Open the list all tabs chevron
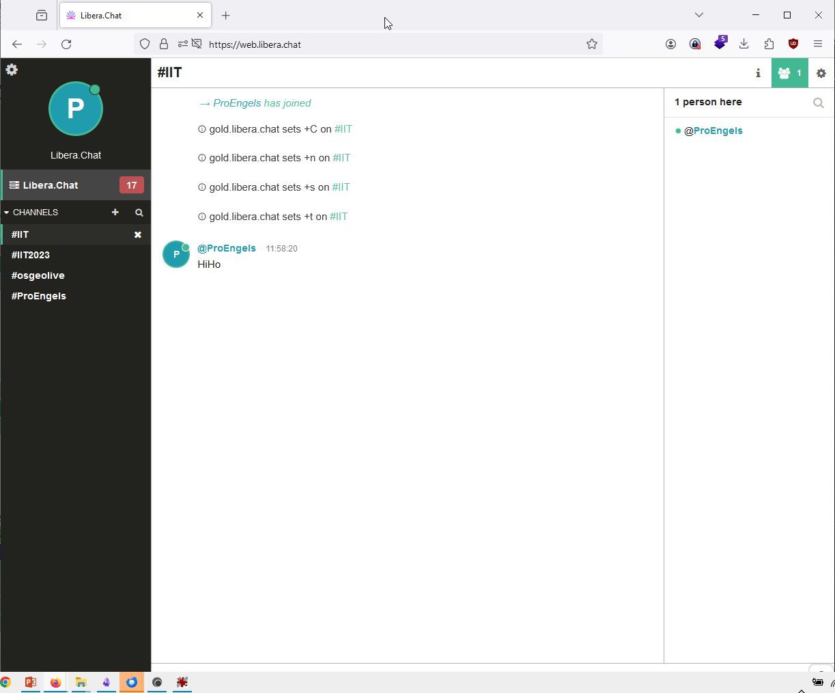835x693 pixels. 698,15
